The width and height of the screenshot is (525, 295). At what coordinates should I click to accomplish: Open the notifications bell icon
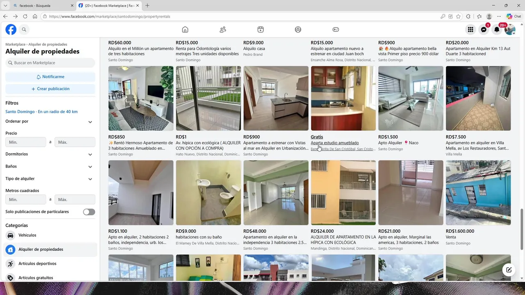coord(497,29)
